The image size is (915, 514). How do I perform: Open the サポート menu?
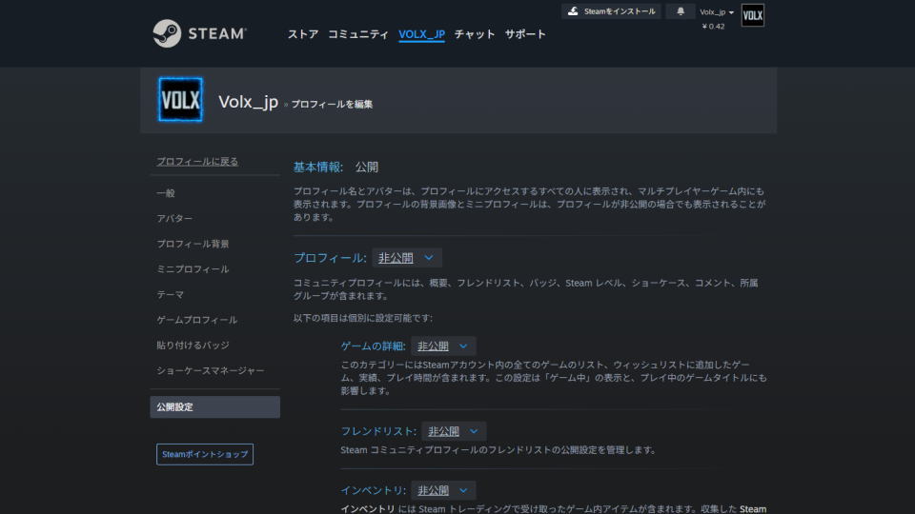tap(525, 34)
